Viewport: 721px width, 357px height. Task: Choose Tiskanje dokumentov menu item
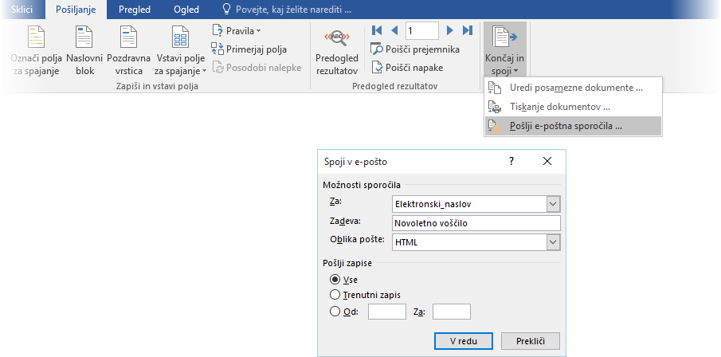pos(573,107)
